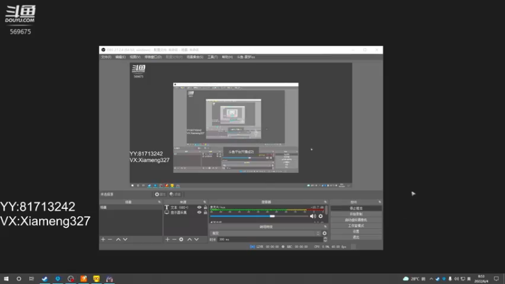Toggle visibility of display capture source

point(199,213)
